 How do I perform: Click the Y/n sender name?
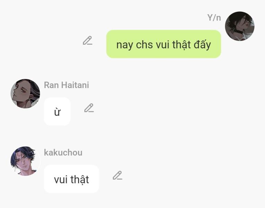(x=214, y=18)
